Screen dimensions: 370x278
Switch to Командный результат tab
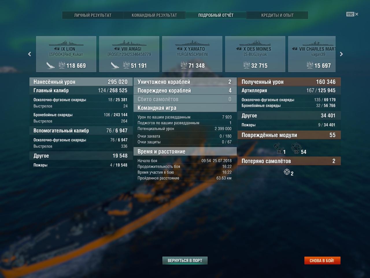click(x=154, y=15)
